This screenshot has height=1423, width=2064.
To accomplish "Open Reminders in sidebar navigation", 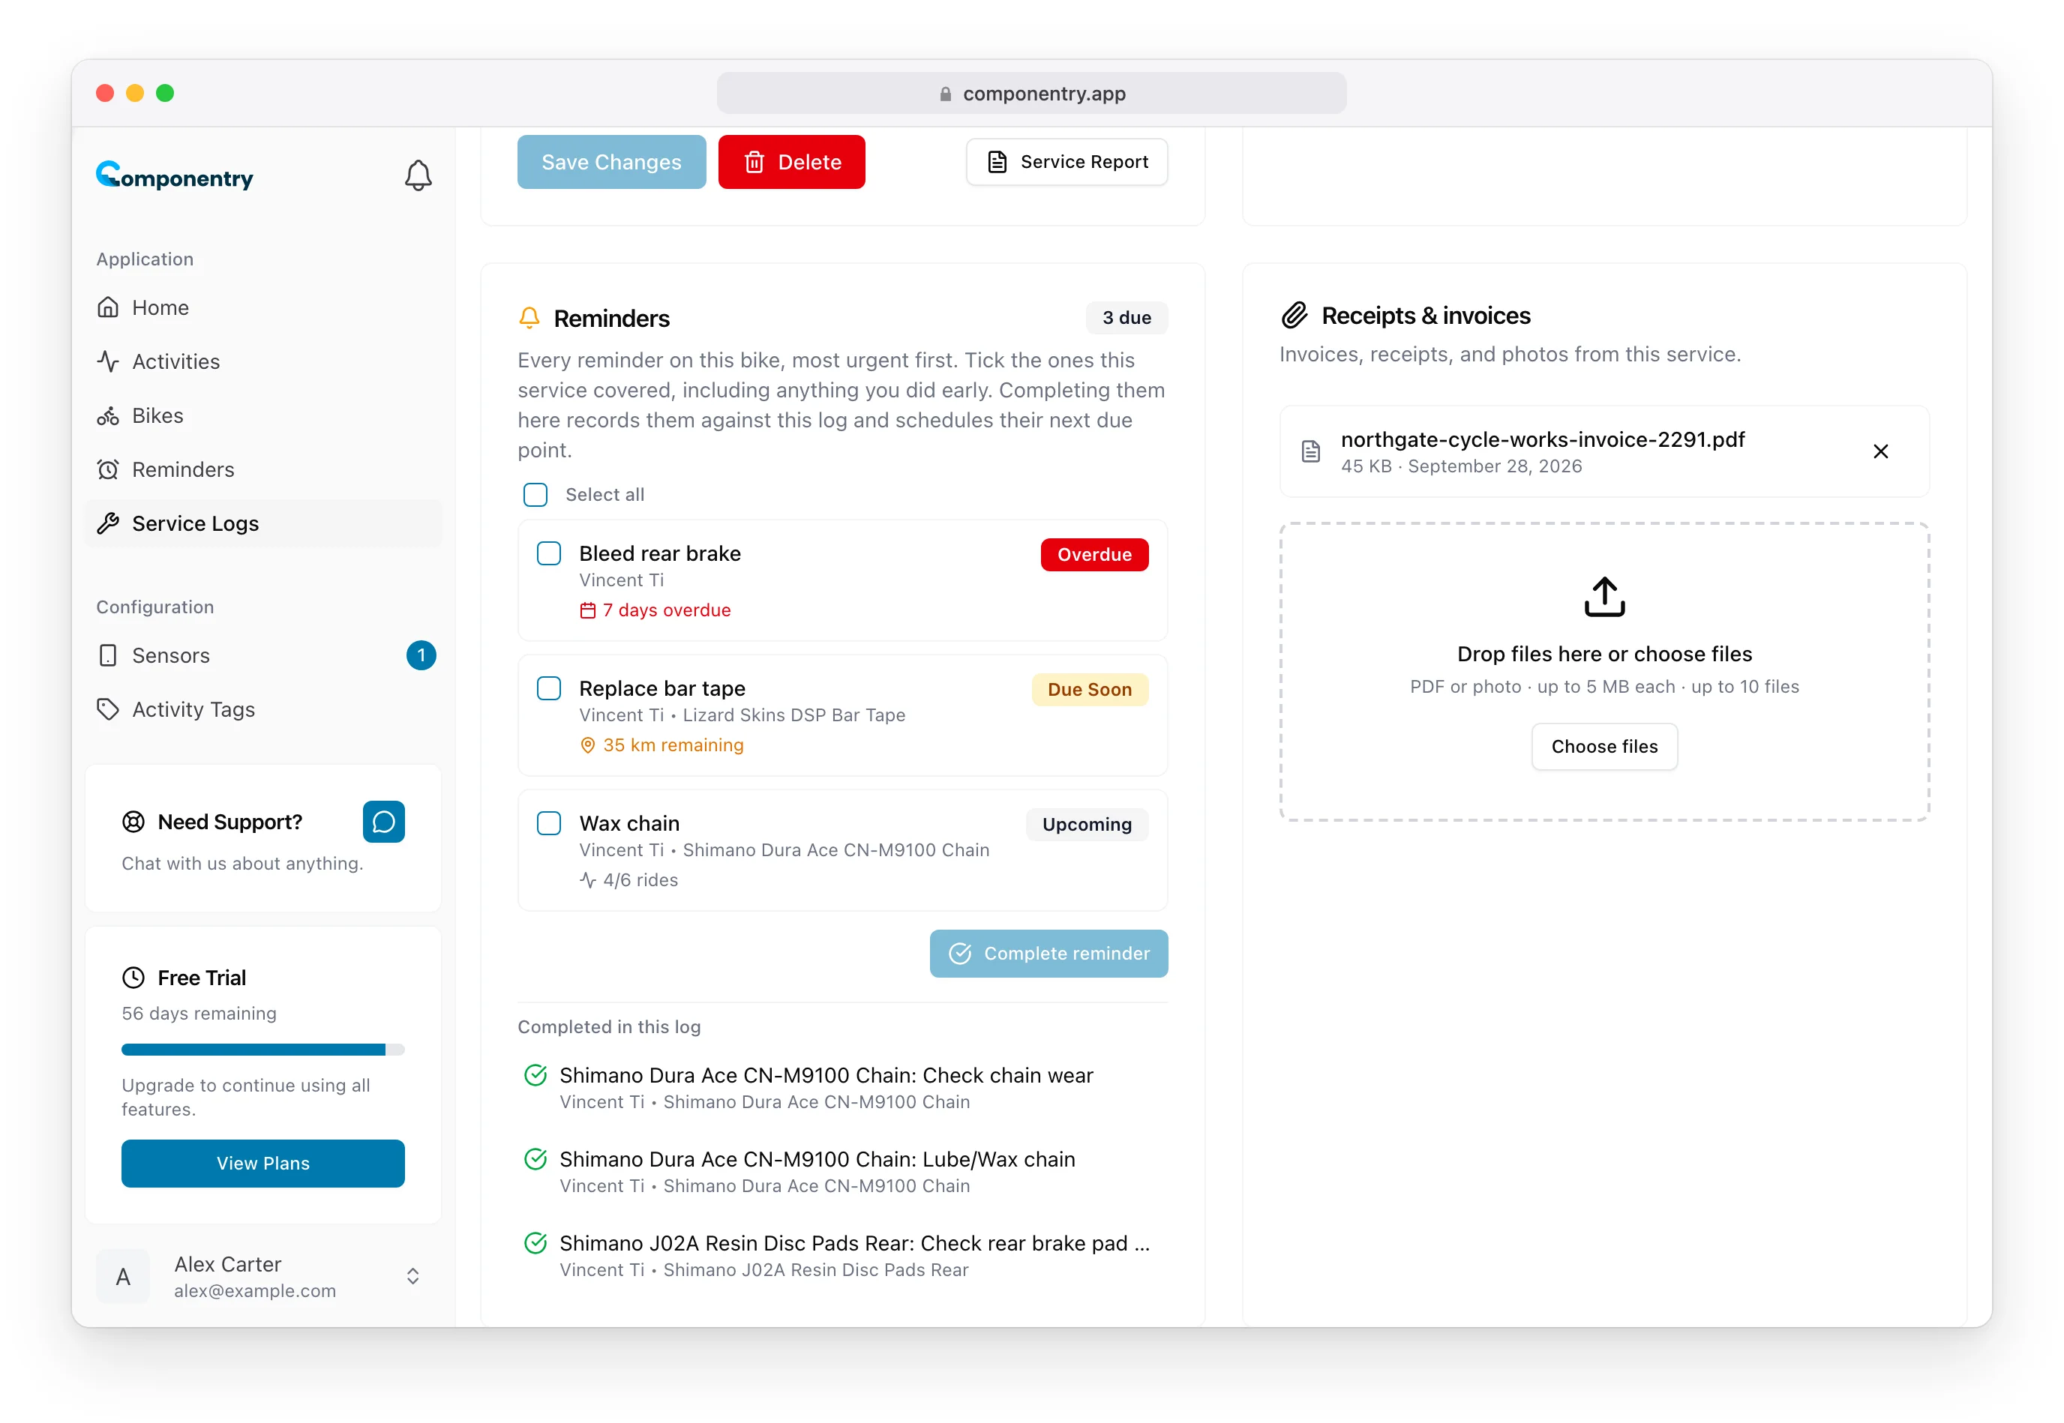I will [x=264, y=469].
